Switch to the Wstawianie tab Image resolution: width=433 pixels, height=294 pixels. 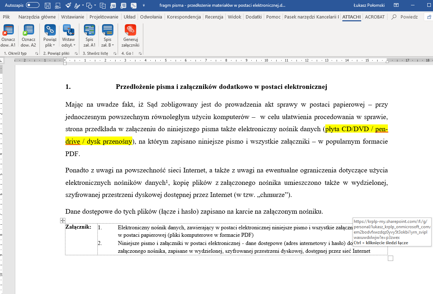(x=73, y=17)
